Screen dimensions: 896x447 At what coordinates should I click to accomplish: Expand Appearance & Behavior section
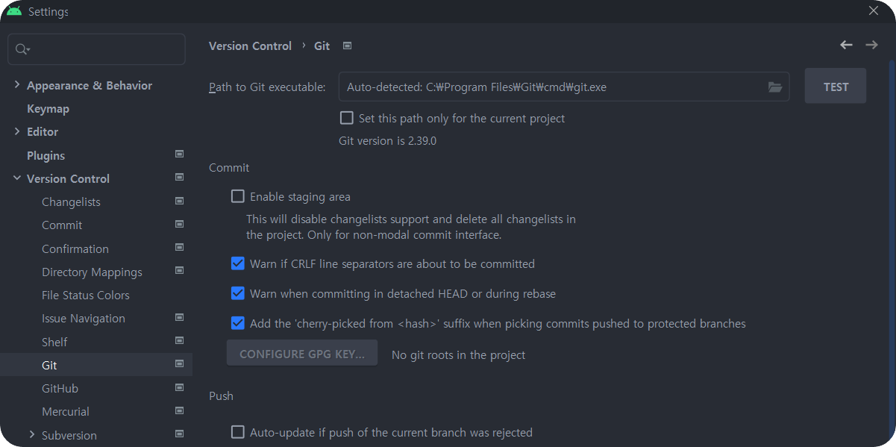17,85
